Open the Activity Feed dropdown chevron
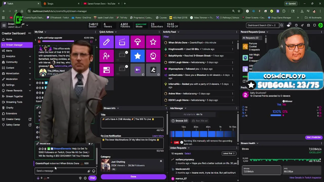324x182 pixels. (178, 32)
